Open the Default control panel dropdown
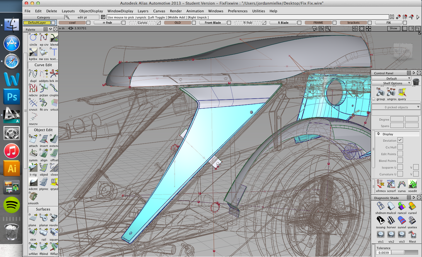Viewport: 422px width, 257px height. [392, 78]
